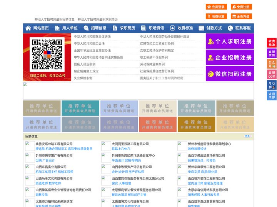
Task: Click logo thumbnail of 山西东昌实业有限公司
Action: [30, 169]
